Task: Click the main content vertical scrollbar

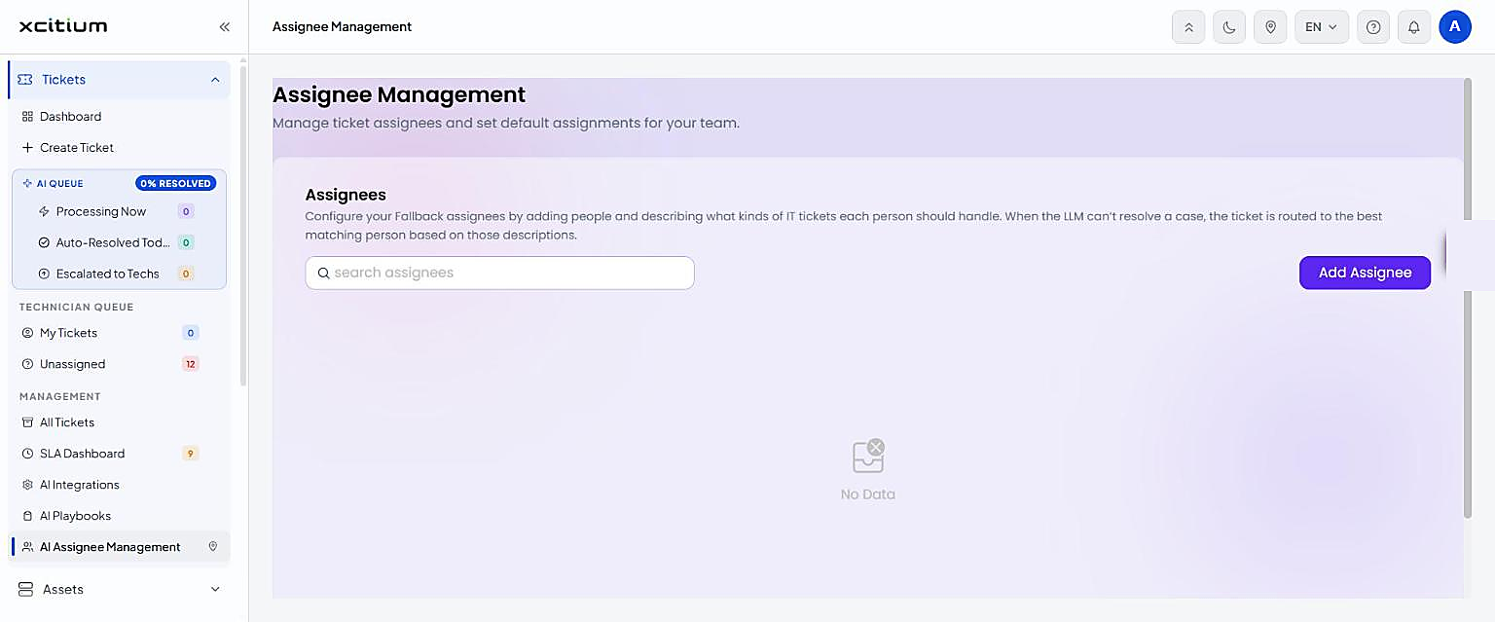Action: [1468, 298]
